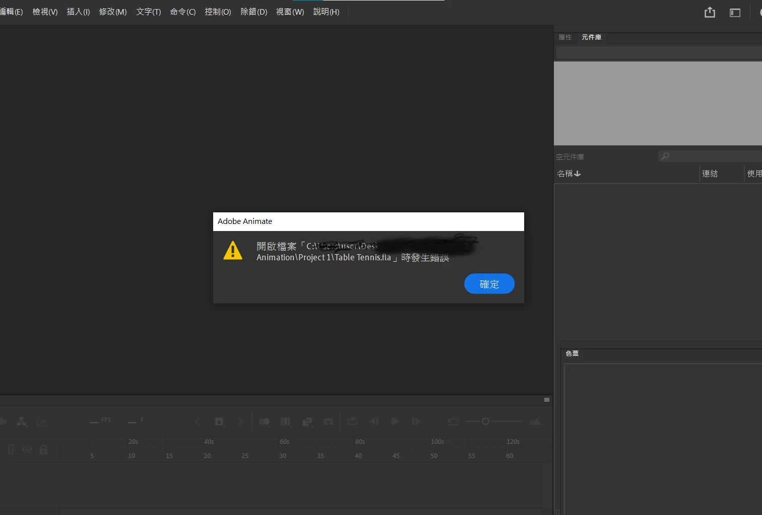The height and width of the screenshot is (515, 762).
Task: Sort library by 名稱 column
Action: coord(568,174)
